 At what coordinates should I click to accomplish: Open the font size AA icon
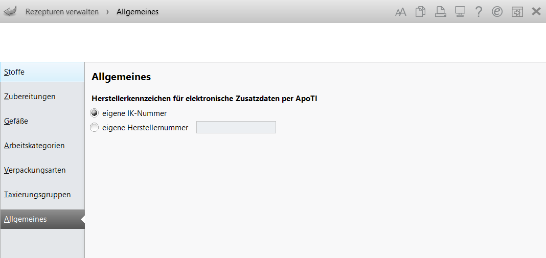click(401, 12)
